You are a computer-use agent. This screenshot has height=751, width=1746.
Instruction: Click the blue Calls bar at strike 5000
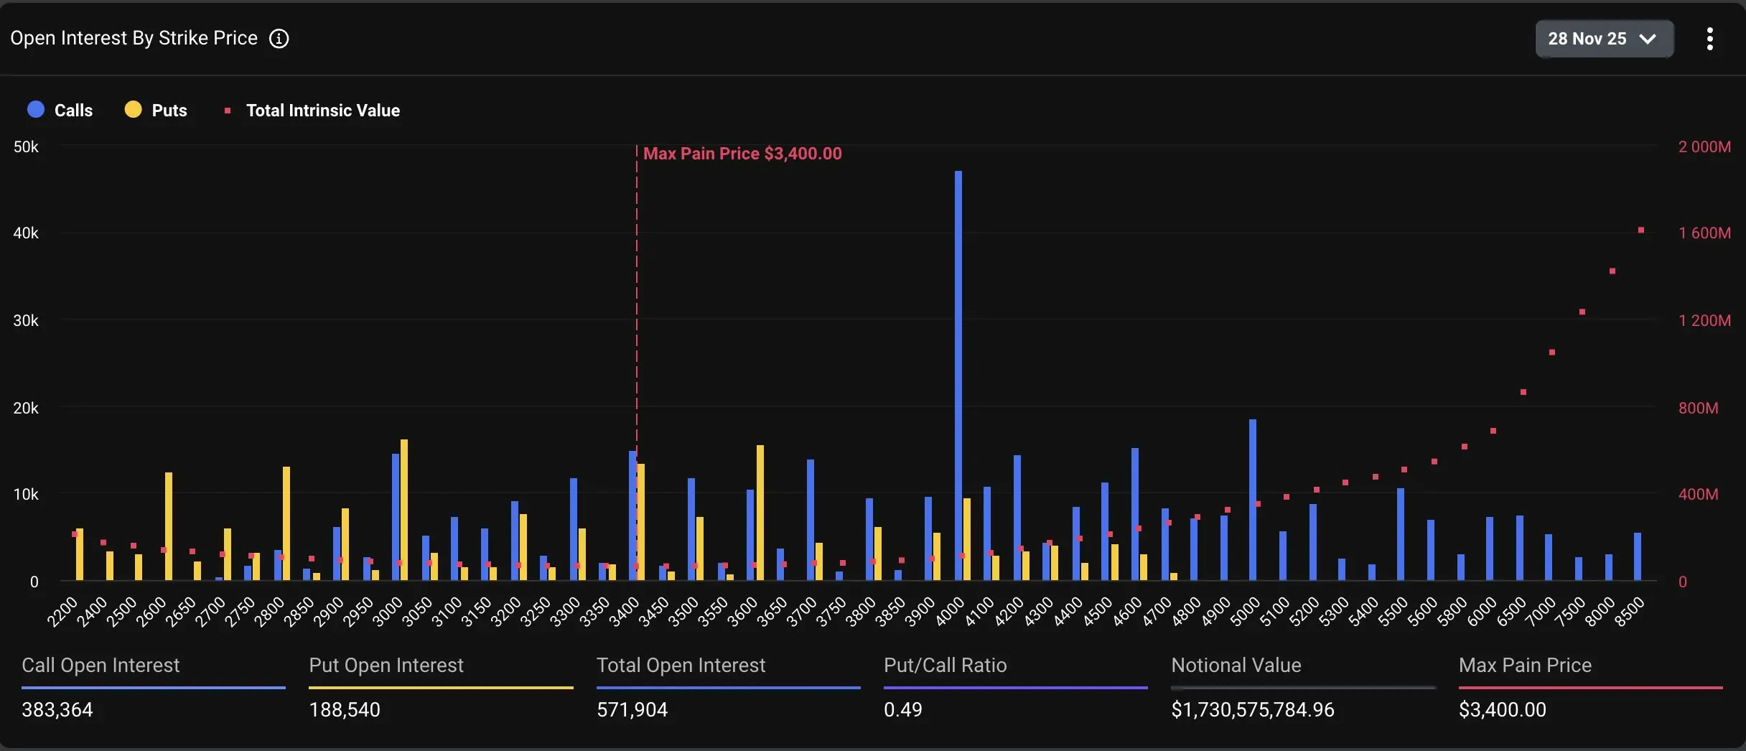point(1253,500)
